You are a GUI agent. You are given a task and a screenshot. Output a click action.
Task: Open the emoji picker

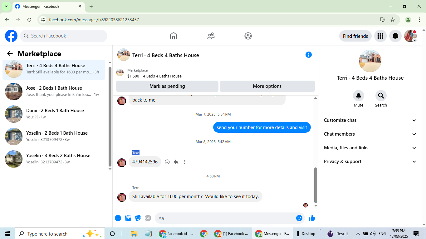[x=299, y=218]
